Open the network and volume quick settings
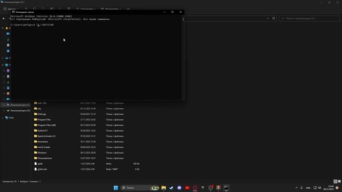 (317, 188)
